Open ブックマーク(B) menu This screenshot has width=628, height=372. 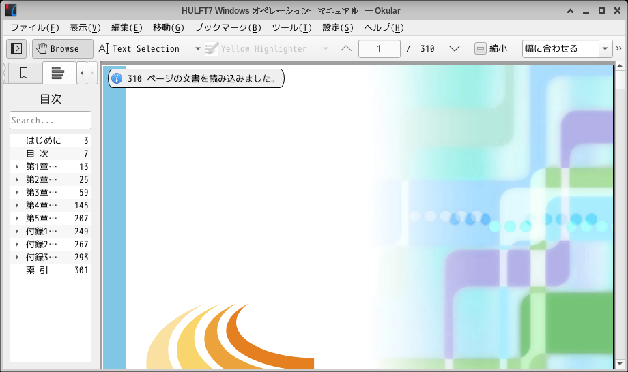[228, 27]
